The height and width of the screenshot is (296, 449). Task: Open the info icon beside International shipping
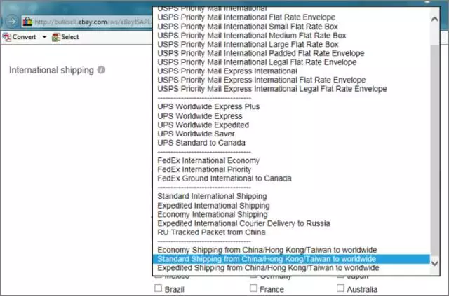click(x=101, y=70)
